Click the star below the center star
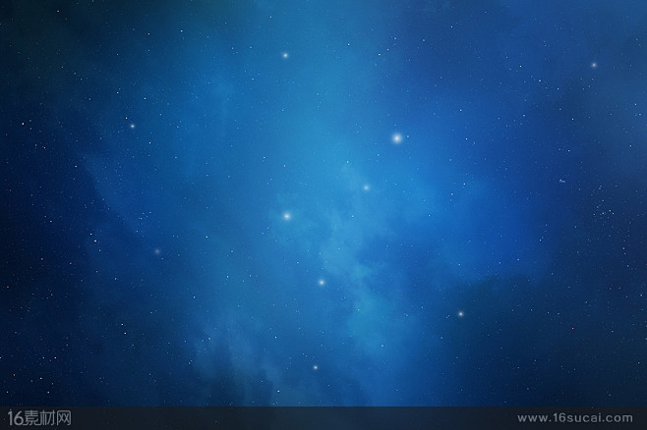 click(321, 282)
